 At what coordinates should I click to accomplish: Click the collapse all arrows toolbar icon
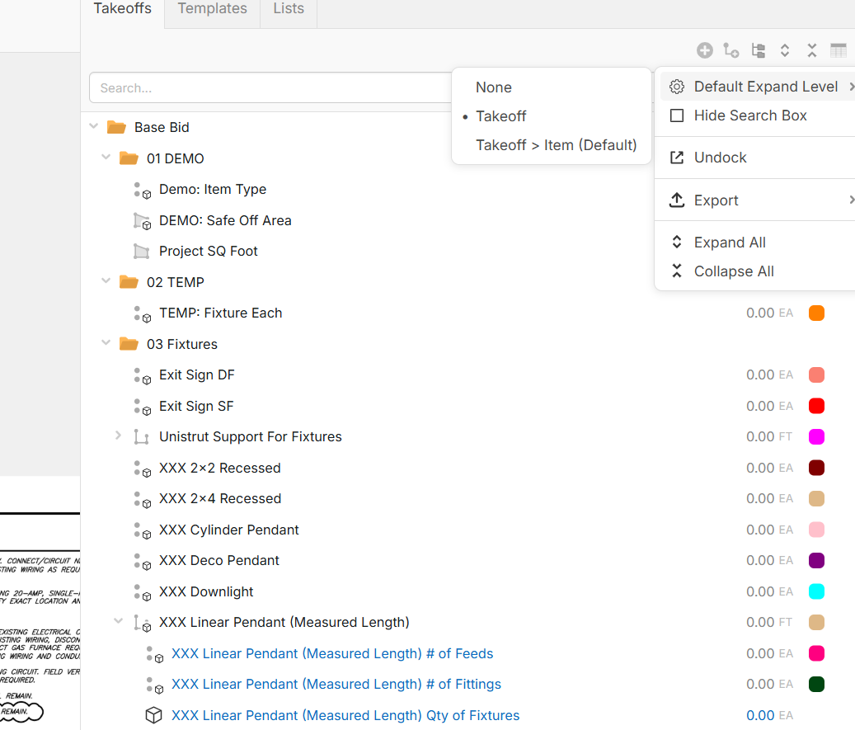pos(812,50)
